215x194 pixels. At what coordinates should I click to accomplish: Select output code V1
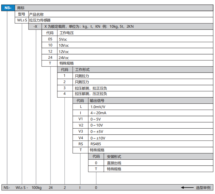point(81,119)
